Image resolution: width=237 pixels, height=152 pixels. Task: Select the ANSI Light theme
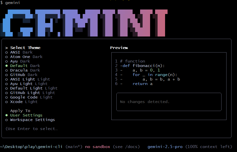[28, 79]
